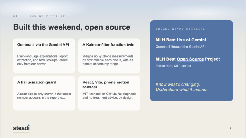Select the 'MLH Best Use of Gemini' heading

click(x=181, y=40)
